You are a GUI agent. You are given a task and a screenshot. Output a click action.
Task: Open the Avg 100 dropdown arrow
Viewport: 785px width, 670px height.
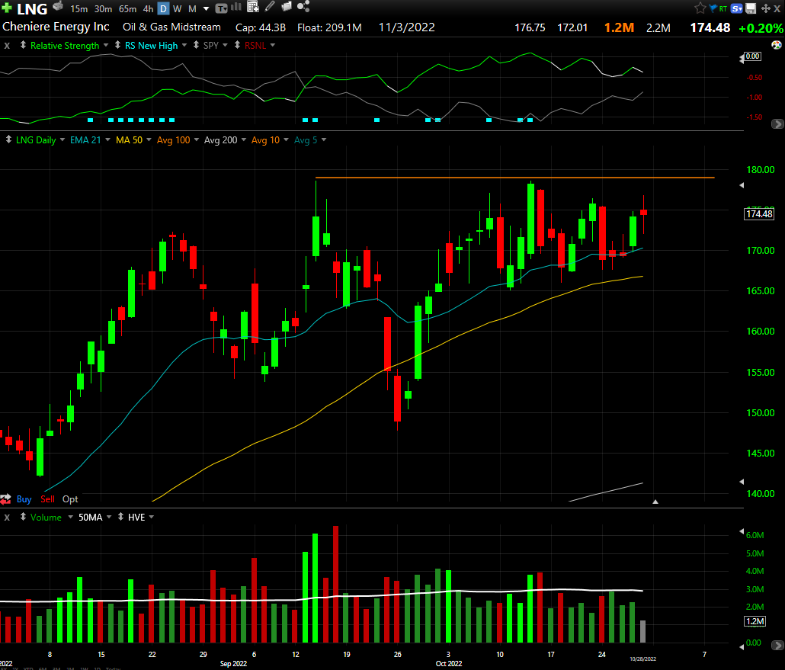tap(197, 139)
